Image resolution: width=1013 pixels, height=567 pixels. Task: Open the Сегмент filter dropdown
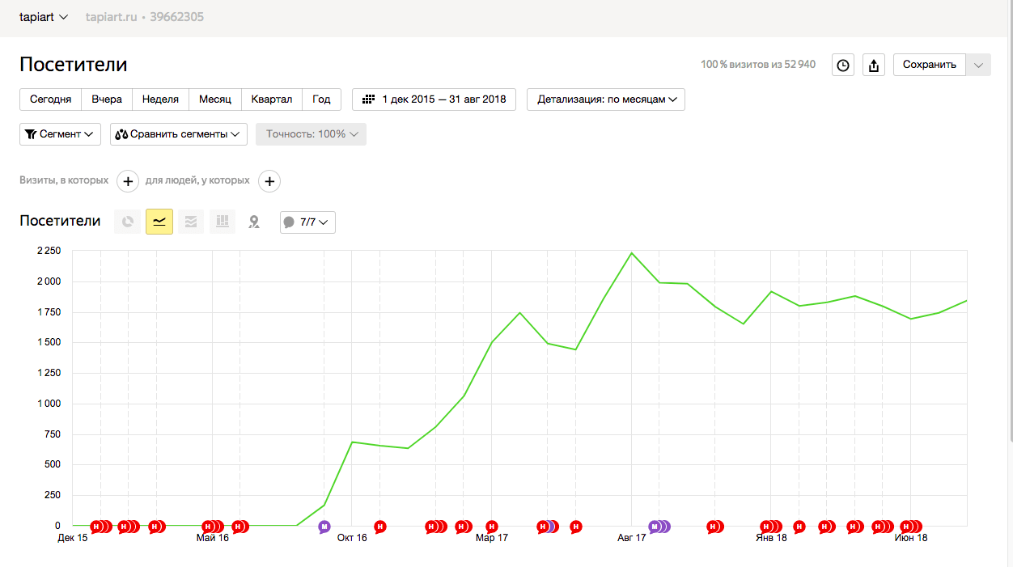pyautogui.click(x=60, y=134)
